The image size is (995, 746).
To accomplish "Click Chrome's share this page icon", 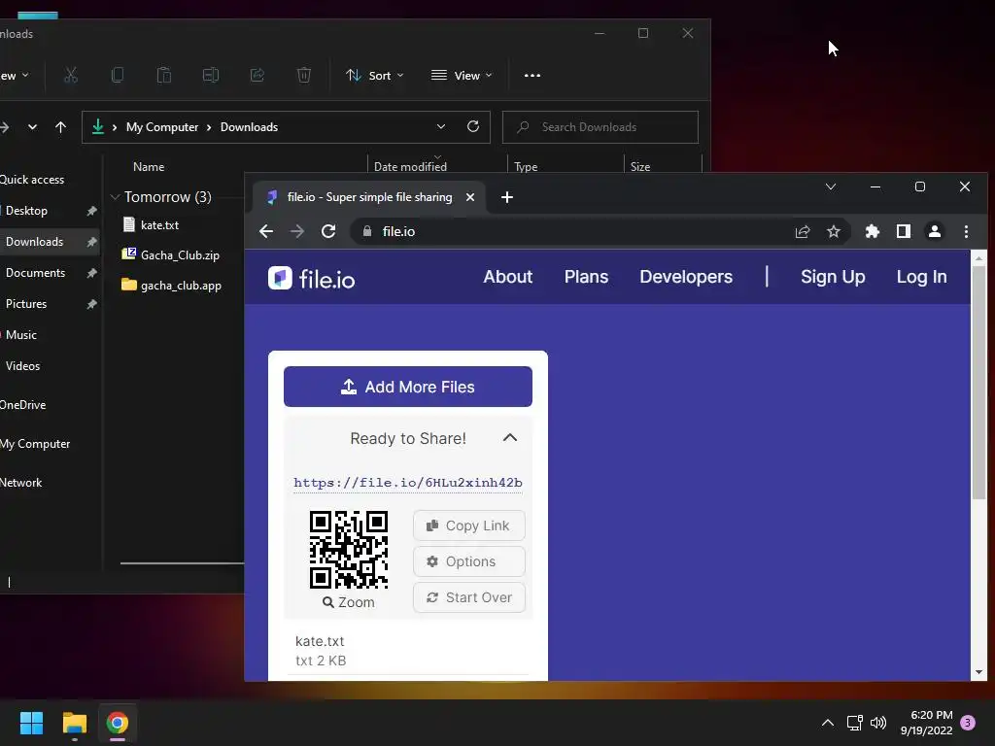I will [x=803, y=231].
